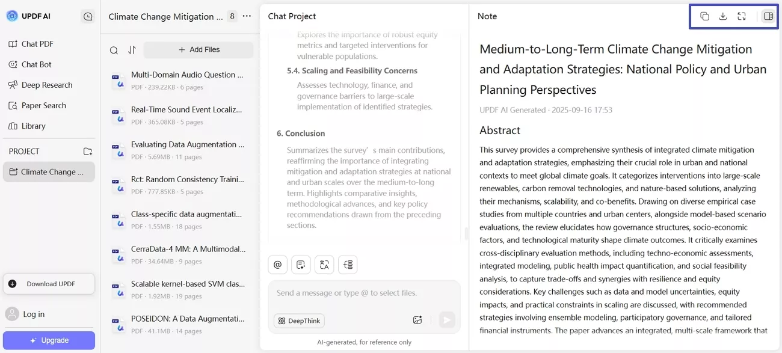Copy the note with the copy icon

(704, 16)
